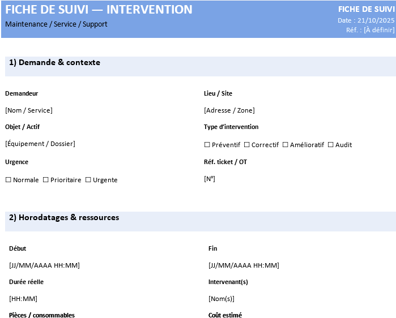Tick the Correctif checkbox
This screenshot has width=396, height=318.
pos(247,145)
